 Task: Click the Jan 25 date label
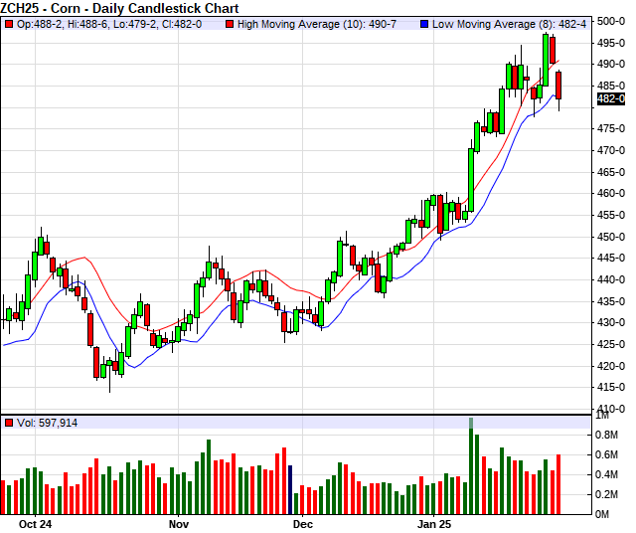point(433,523)
